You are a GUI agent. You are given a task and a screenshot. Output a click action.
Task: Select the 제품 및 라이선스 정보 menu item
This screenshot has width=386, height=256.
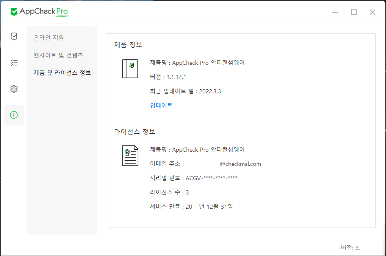click(62, 73)
